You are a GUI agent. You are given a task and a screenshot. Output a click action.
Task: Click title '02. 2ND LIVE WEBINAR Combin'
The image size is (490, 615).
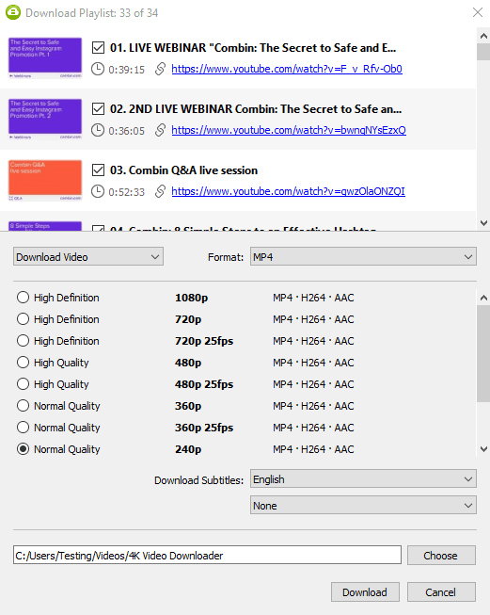click(256, 109)
